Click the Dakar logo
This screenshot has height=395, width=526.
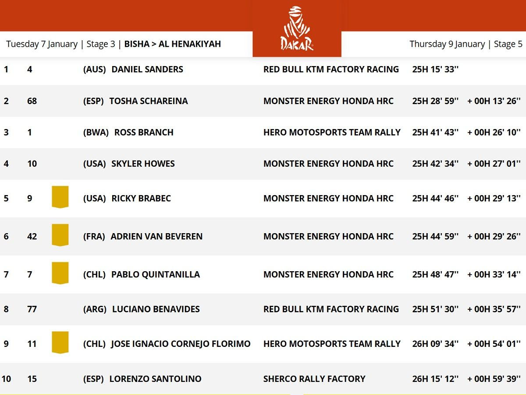coord(297,29)
